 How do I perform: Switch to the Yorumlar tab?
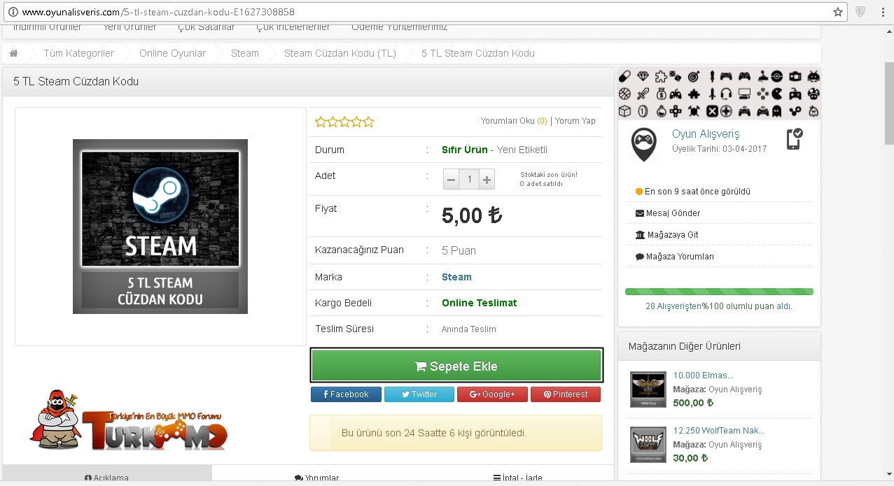coord(316,478)
